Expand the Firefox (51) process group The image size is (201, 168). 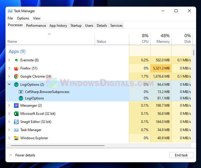[9, 68]
